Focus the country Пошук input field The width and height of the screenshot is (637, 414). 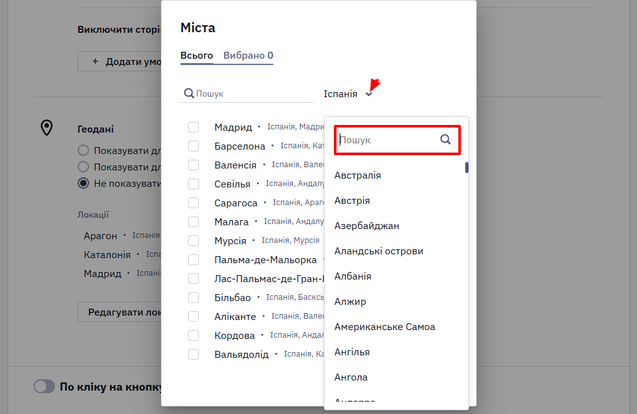(x=388, y=139)
